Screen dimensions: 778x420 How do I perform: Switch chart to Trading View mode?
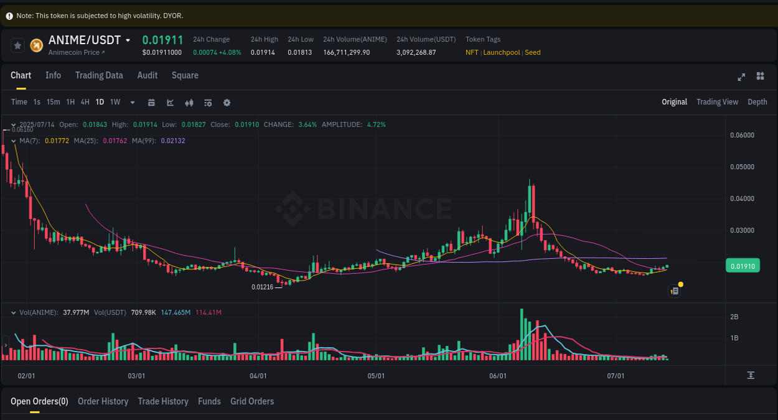(717, 101)
